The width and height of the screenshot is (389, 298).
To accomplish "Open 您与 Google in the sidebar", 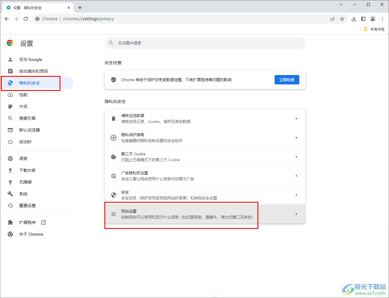I will point(37,59).
